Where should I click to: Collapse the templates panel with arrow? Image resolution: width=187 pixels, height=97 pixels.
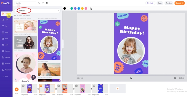(63, 44)
